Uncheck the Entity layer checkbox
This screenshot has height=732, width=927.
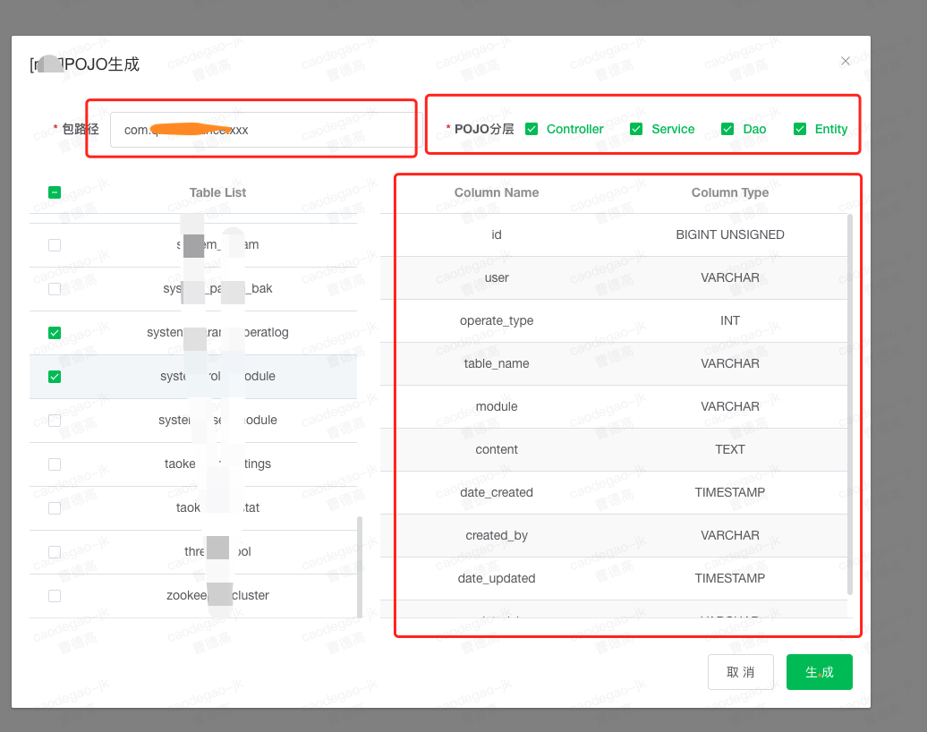[x=800, y=129]
